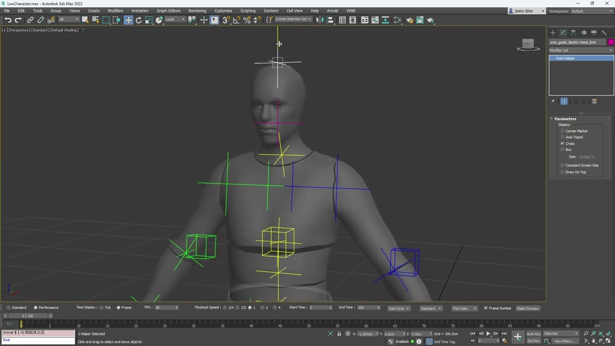Viewport: 615px width, 346px height.
Task: Uncheck the Cross display checkbox
Action: pos(563,143)
